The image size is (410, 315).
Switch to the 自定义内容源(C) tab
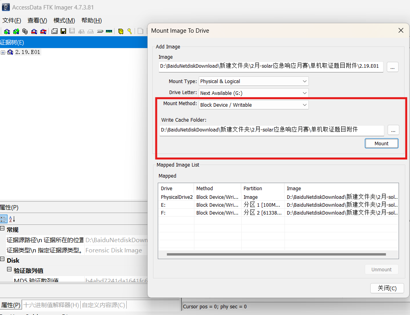click(x=103, y=305)
